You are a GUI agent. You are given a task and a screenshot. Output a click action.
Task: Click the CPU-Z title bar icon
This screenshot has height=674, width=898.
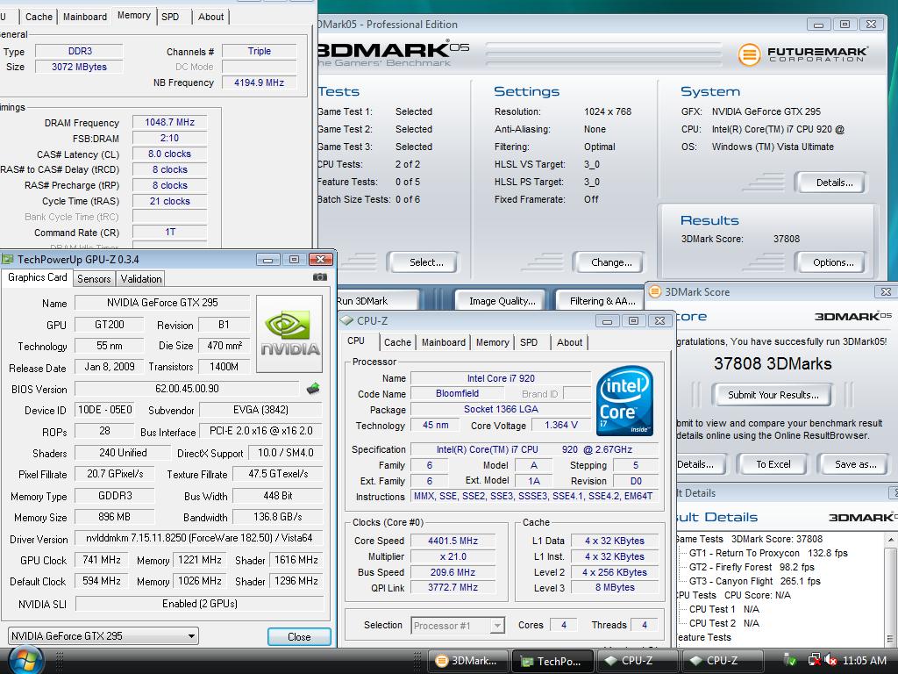coord(346,321)
